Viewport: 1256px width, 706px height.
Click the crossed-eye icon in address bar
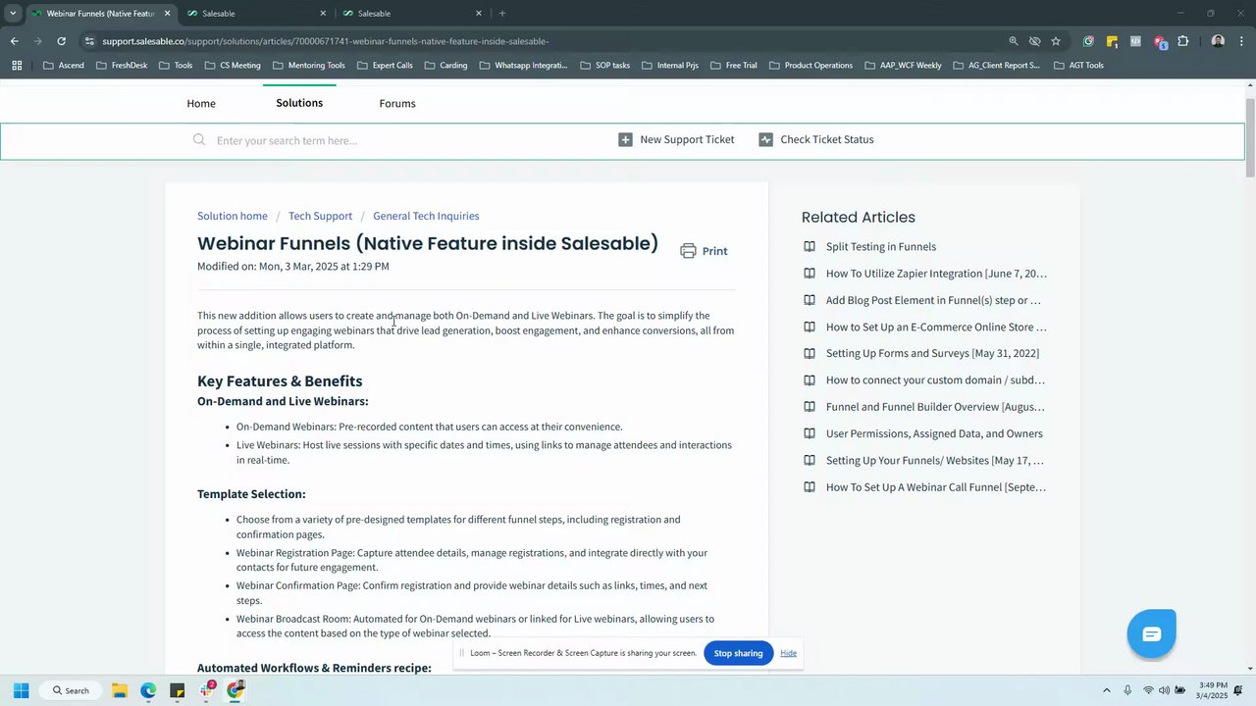click(1034, 41)
